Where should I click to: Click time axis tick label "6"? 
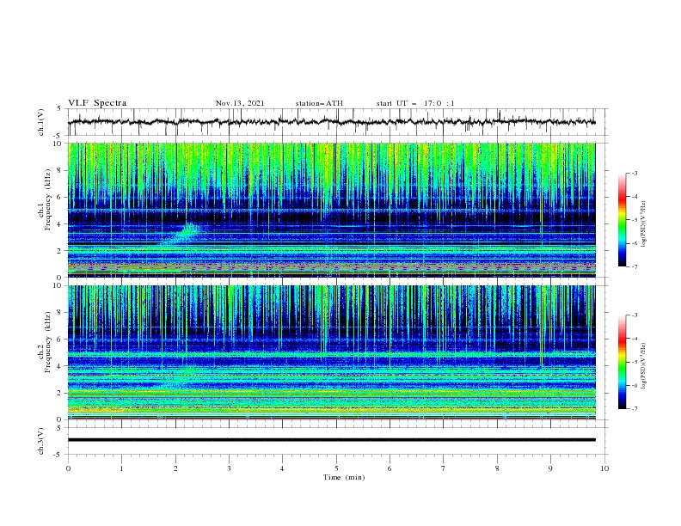click(390, 468)
